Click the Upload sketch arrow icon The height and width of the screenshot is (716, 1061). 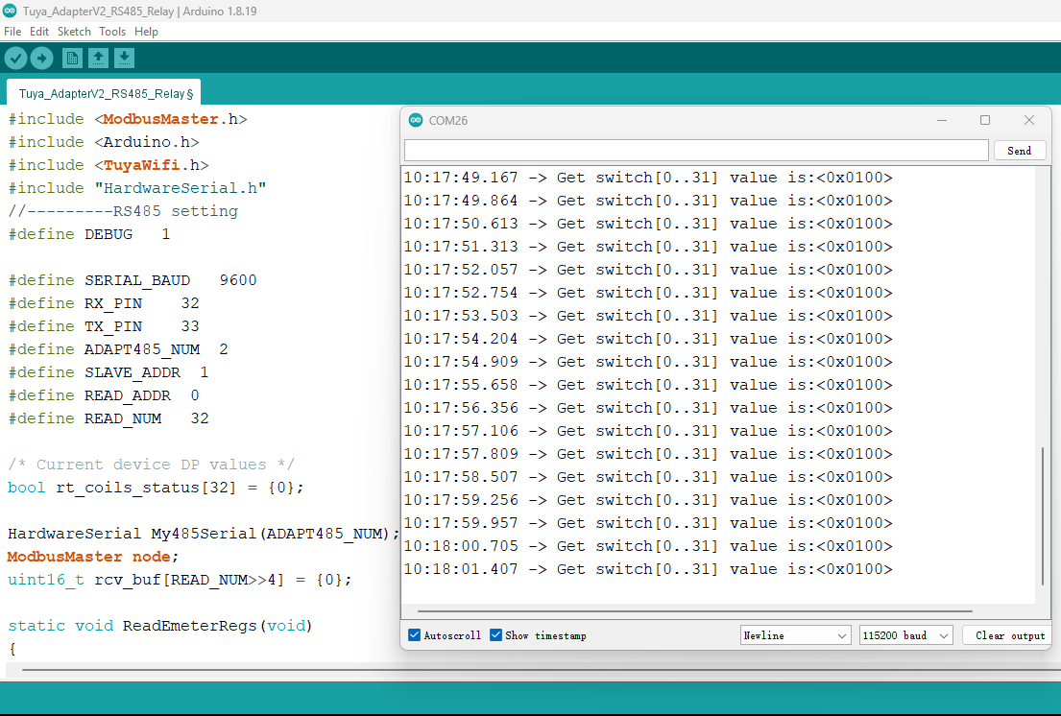pos(41,59)
